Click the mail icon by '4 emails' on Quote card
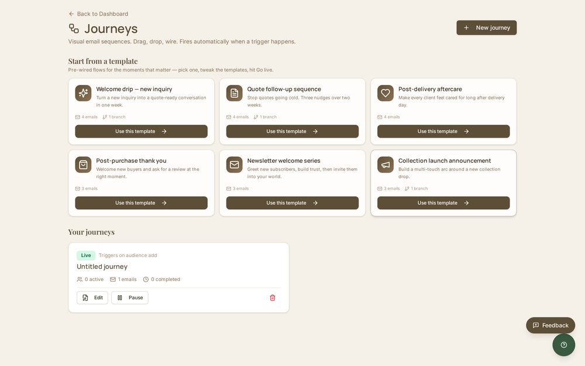Screen dimensions: 585x366 (x=229, y=117)
